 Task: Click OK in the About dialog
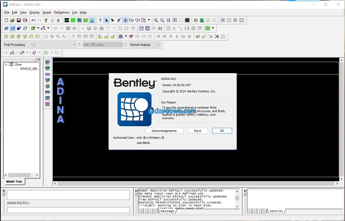pyautogui.click(x=222, y=131)
